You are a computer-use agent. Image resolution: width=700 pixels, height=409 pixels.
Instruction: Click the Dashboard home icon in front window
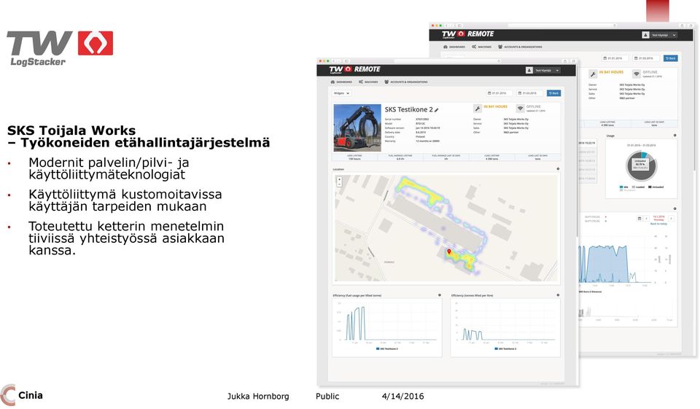(x=332, y=82)
